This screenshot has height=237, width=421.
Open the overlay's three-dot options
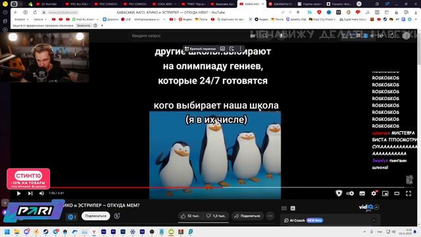[x=241, y=49]
